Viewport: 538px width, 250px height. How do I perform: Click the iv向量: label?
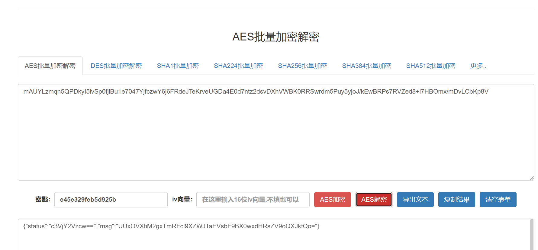(182, 199)
